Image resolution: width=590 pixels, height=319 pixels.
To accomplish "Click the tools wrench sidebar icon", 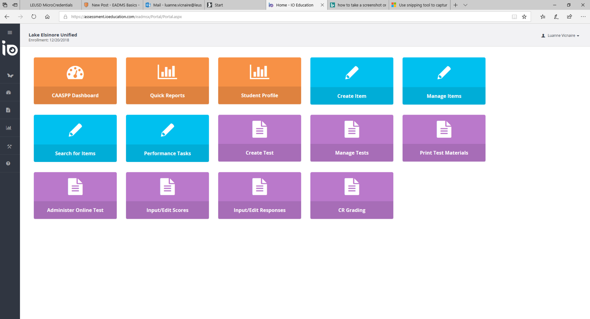I will (x=9, y=146).
